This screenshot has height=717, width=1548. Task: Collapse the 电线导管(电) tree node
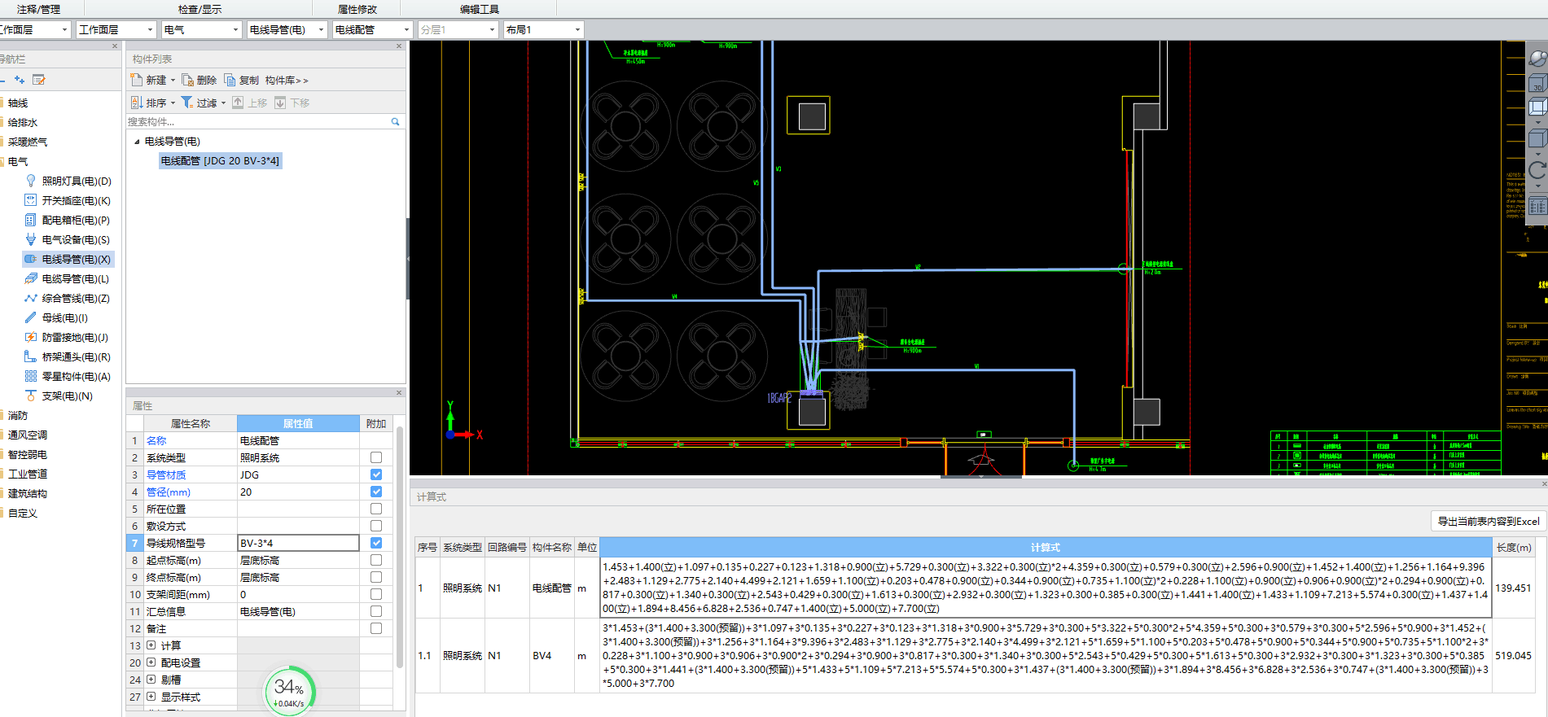(137, 142)
